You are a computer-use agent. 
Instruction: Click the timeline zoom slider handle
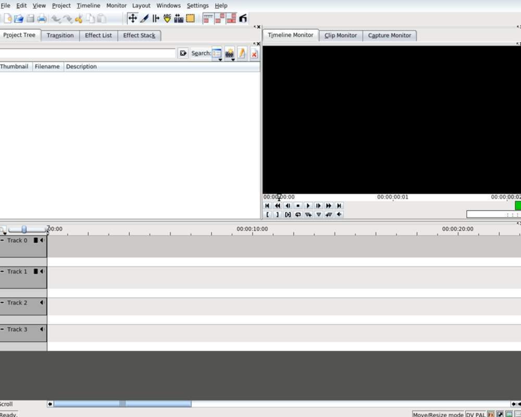tap(24, 229)
